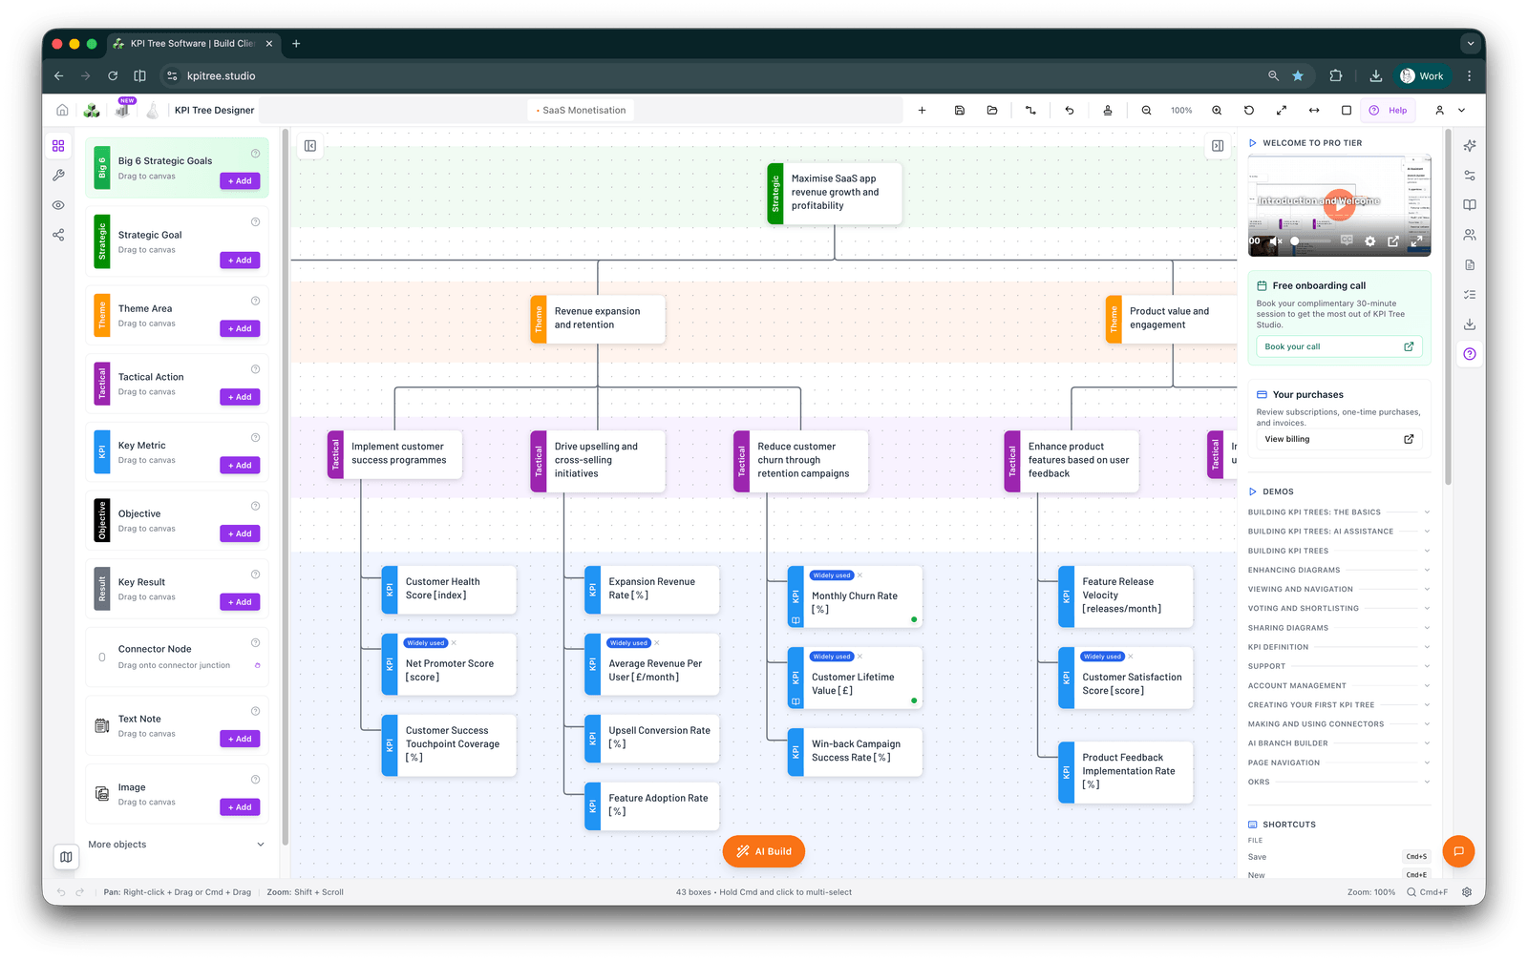Open the AI sparkle icon in right rail
Viewport: 1528px width, 961px height.
pyautogui.click(x=1470, y=146)
